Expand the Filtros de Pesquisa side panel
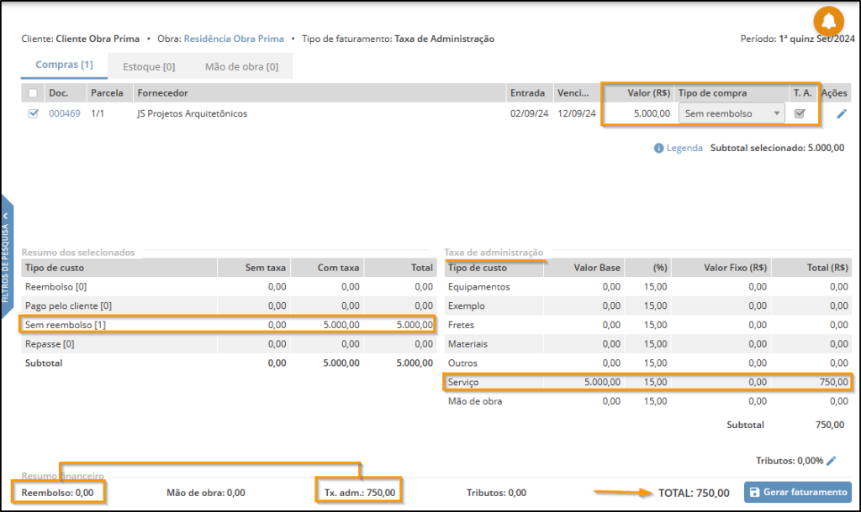The image size is (861, 512). [7, 257]
